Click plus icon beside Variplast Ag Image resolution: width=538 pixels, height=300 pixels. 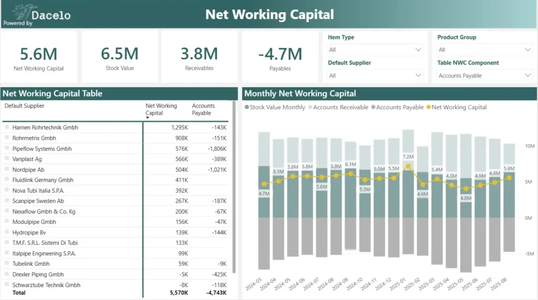click(7, 159)
